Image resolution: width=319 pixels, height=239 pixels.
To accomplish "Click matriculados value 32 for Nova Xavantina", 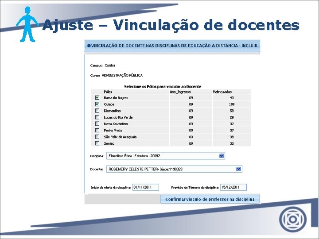I will (232, 124).
